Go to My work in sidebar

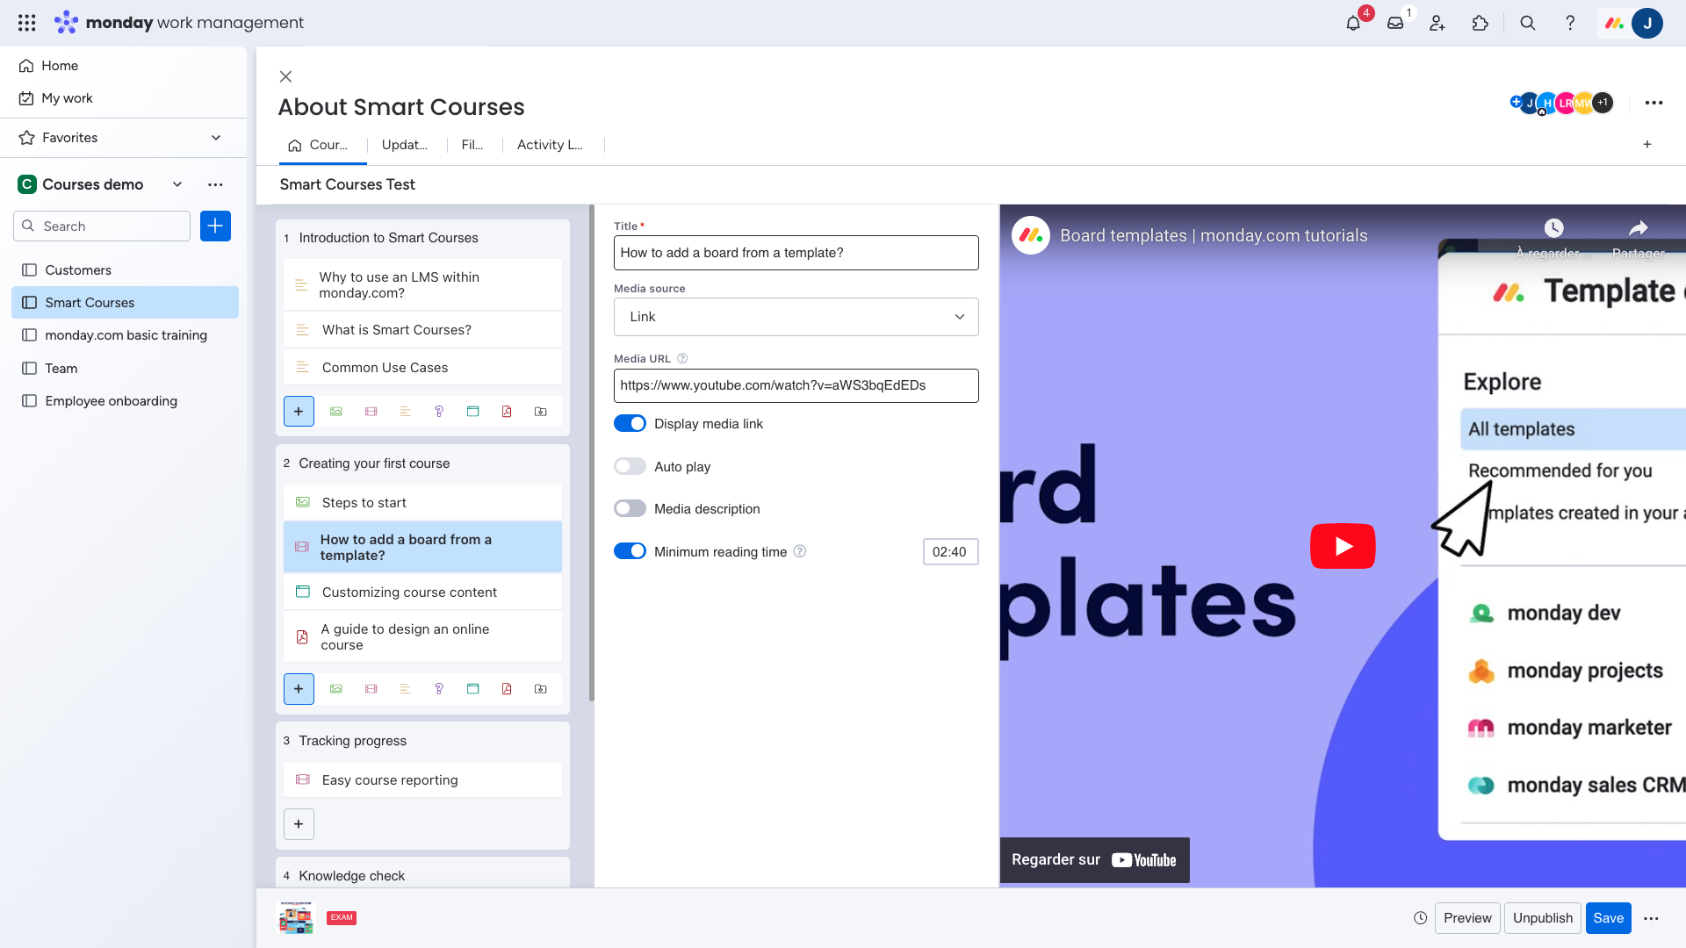pos(67,98)
